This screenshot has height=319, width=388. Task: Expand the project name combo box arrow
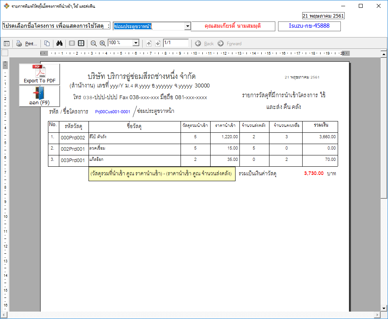tap(188, 26)
